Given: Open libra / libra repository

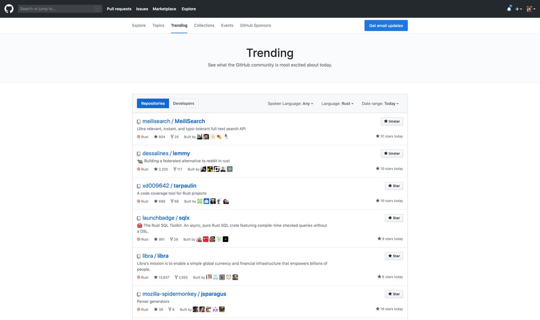Looking at the screenshot, I should coord(156,256).
